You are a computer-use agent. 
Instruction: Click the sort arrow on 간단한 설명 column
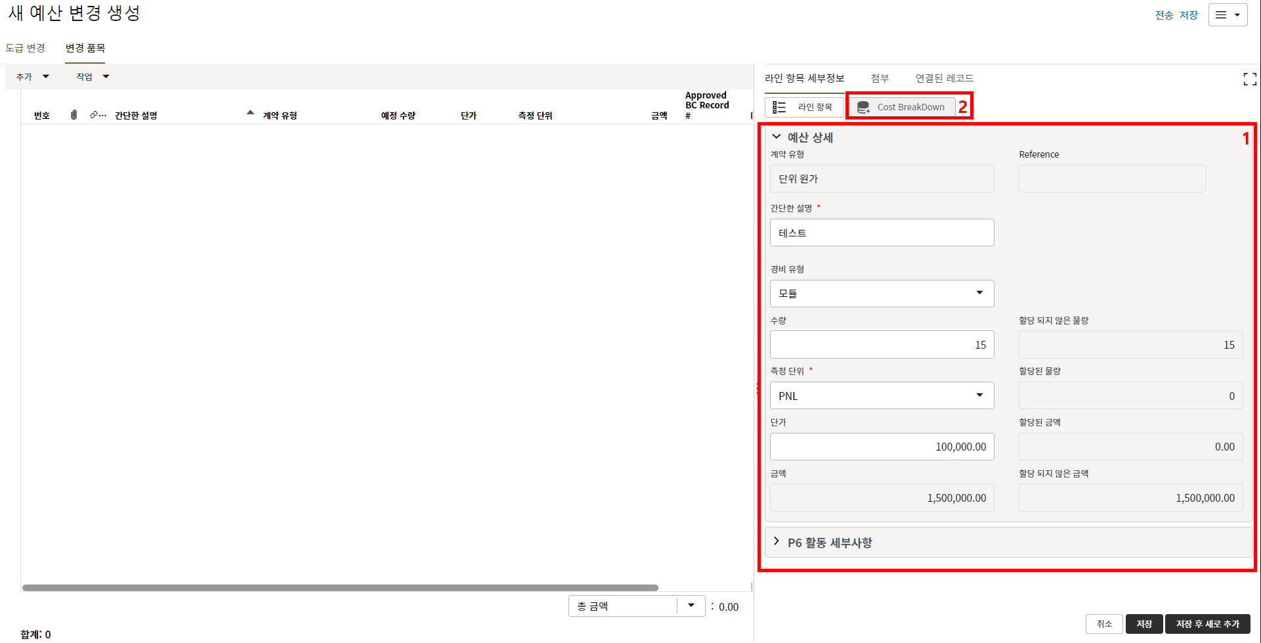click(250, 113)
